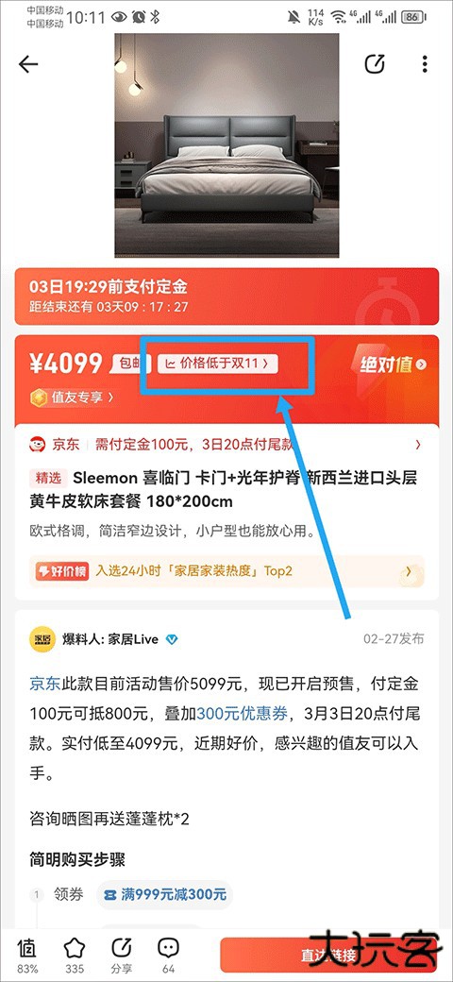This screenshot has width=453, height=982.
Task: Tap the back arrow icon
Action: (x=28, y=64)
